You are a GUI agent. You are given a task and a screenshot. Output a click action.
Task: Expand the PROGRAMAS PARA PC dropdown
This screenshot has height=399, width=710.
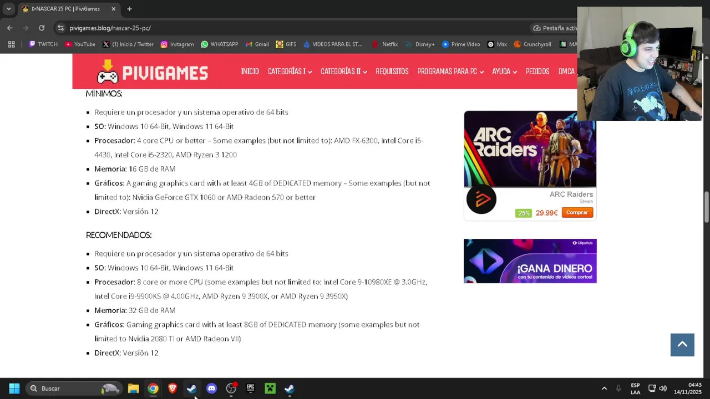point(450,71)
